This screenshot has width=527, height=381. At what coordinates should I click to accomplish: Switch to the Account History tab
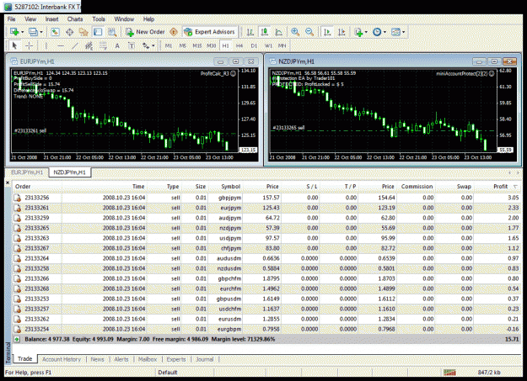pyautogui.click(x=62, y=359)
